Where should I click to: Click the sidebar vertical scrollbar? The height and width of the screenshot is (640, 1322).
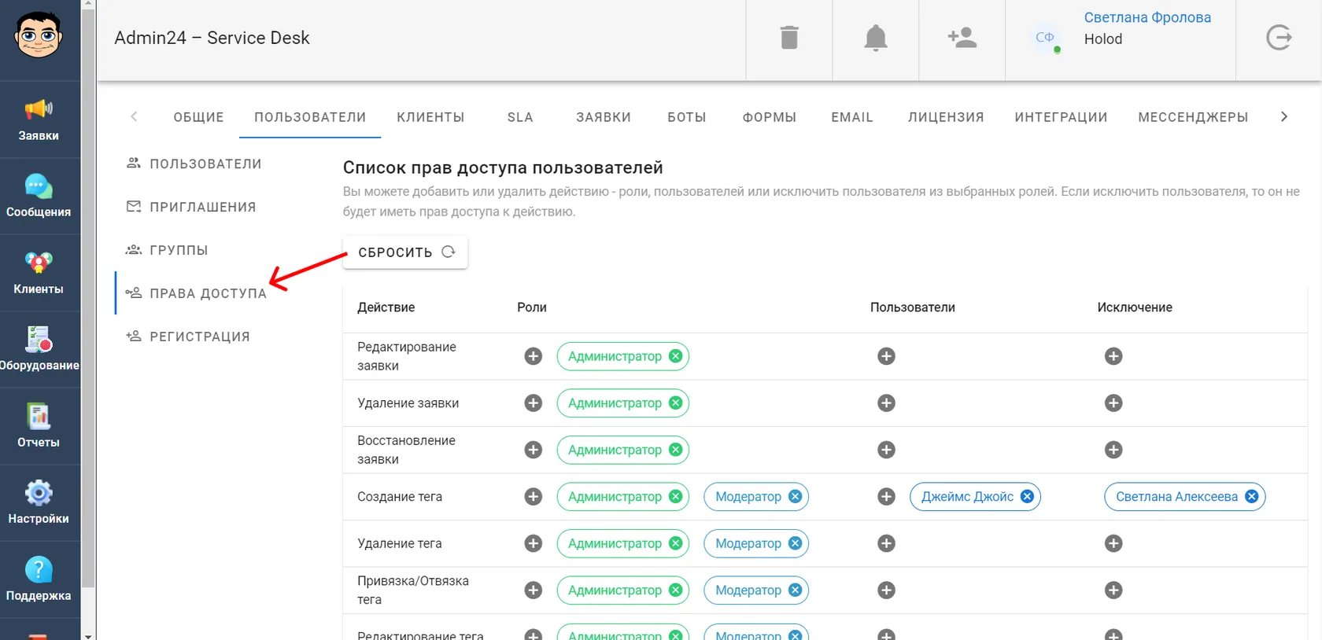point(88,299)
